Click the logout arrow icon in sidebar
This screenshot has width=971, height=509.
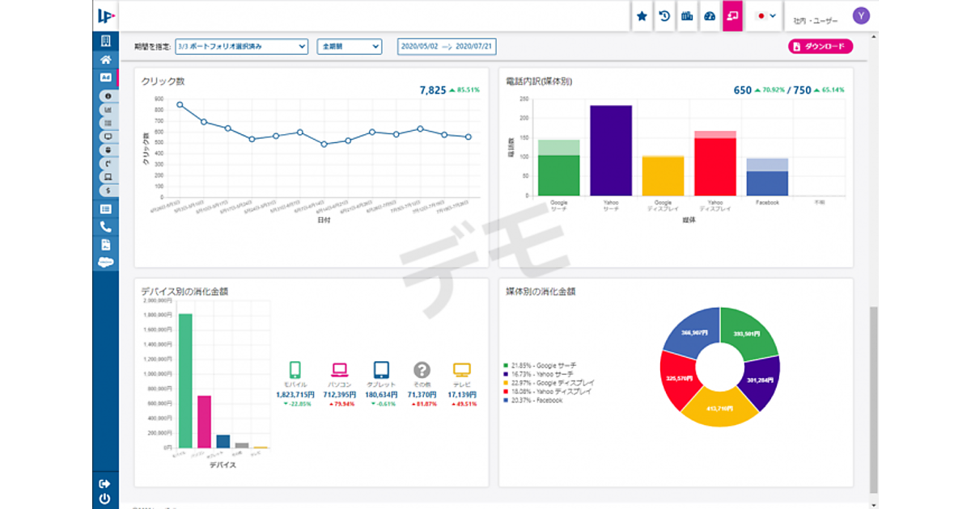pos(104,483)
